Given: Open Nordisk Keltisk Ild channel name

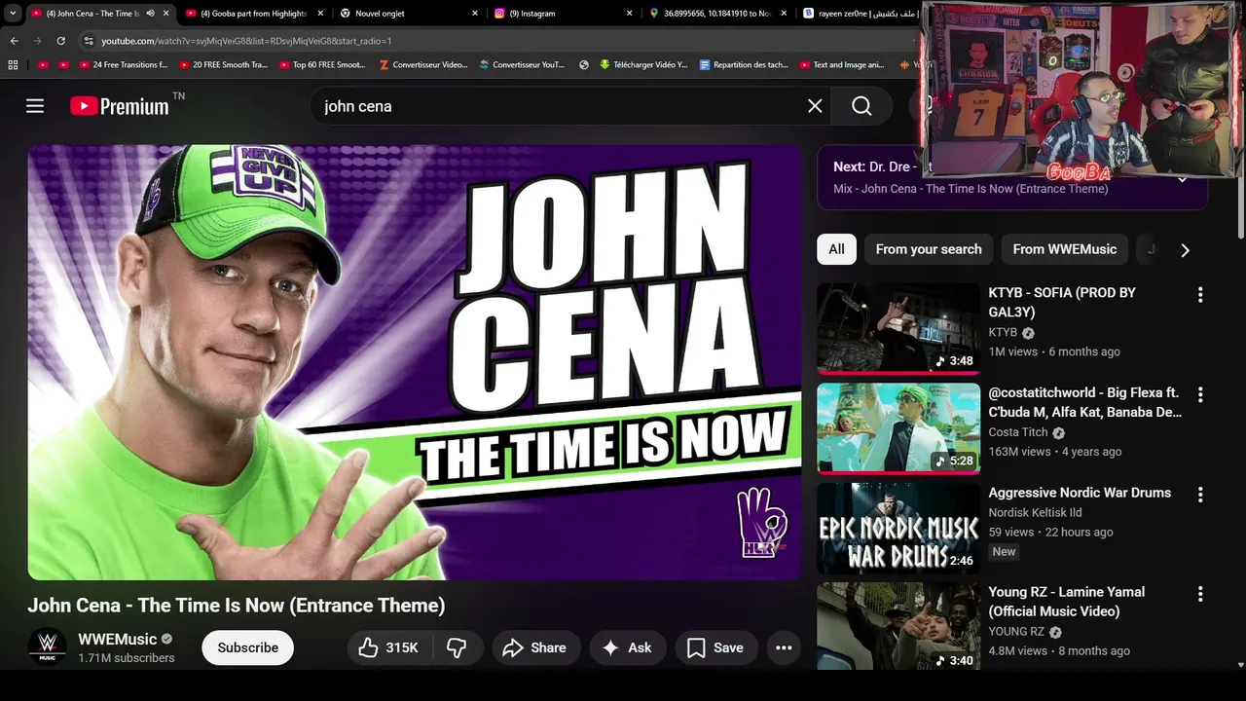Looking at the screenshot, I should (x=1036, y=512).
